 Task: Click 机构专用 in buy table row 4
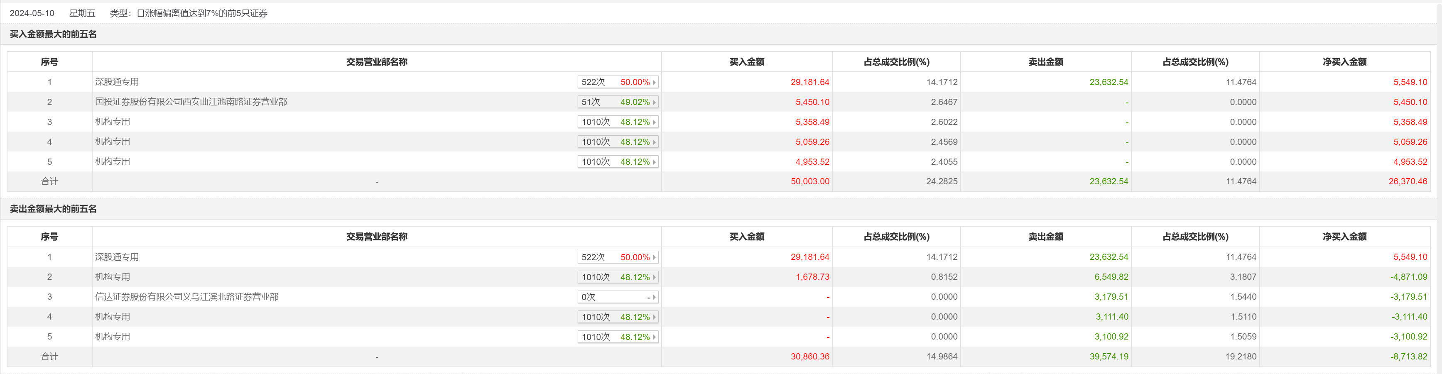pyautogui.click(x=113, y=142)
